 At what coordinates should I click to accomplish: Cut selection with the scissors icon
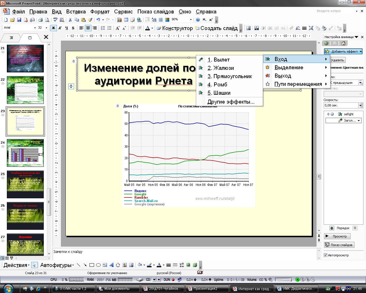point(70,20)
